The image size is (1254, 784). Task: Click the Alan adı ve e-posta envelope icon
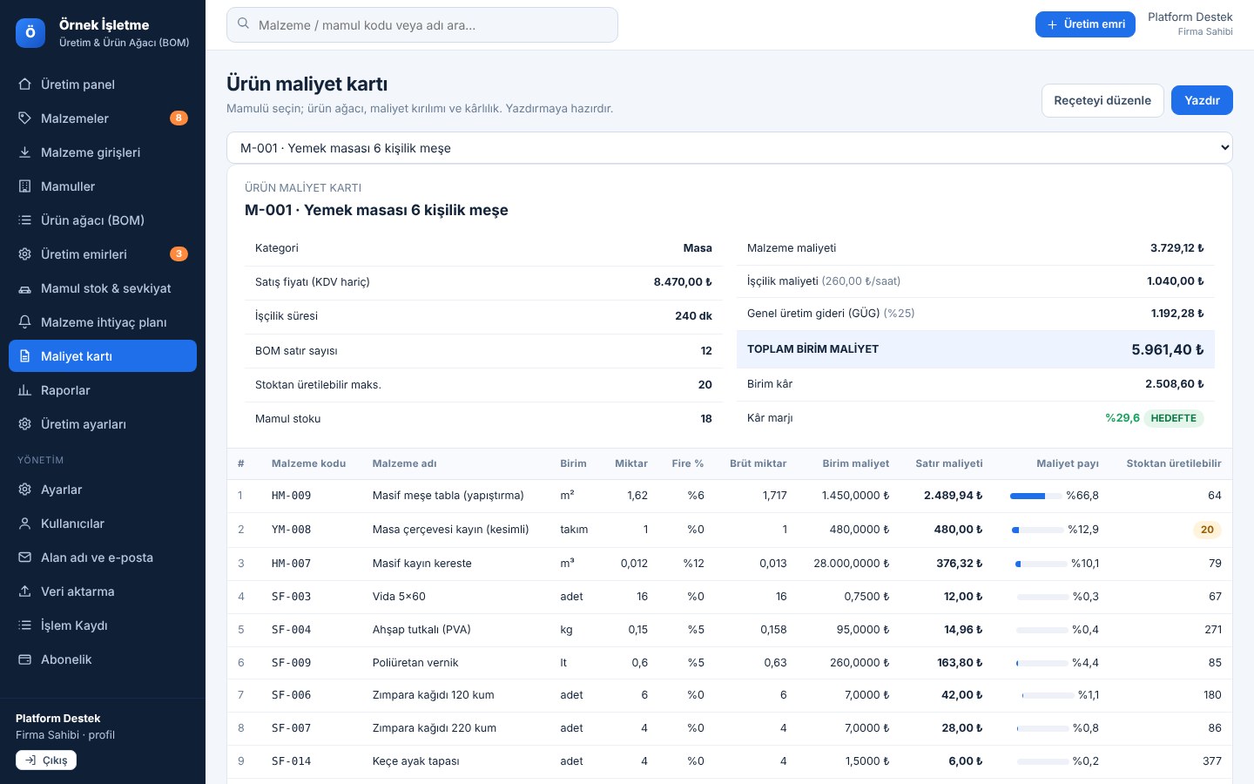[24, 558]
